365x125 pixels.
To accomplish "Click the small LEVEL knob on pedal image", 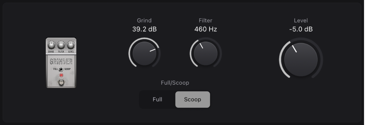I will (71, 45).
